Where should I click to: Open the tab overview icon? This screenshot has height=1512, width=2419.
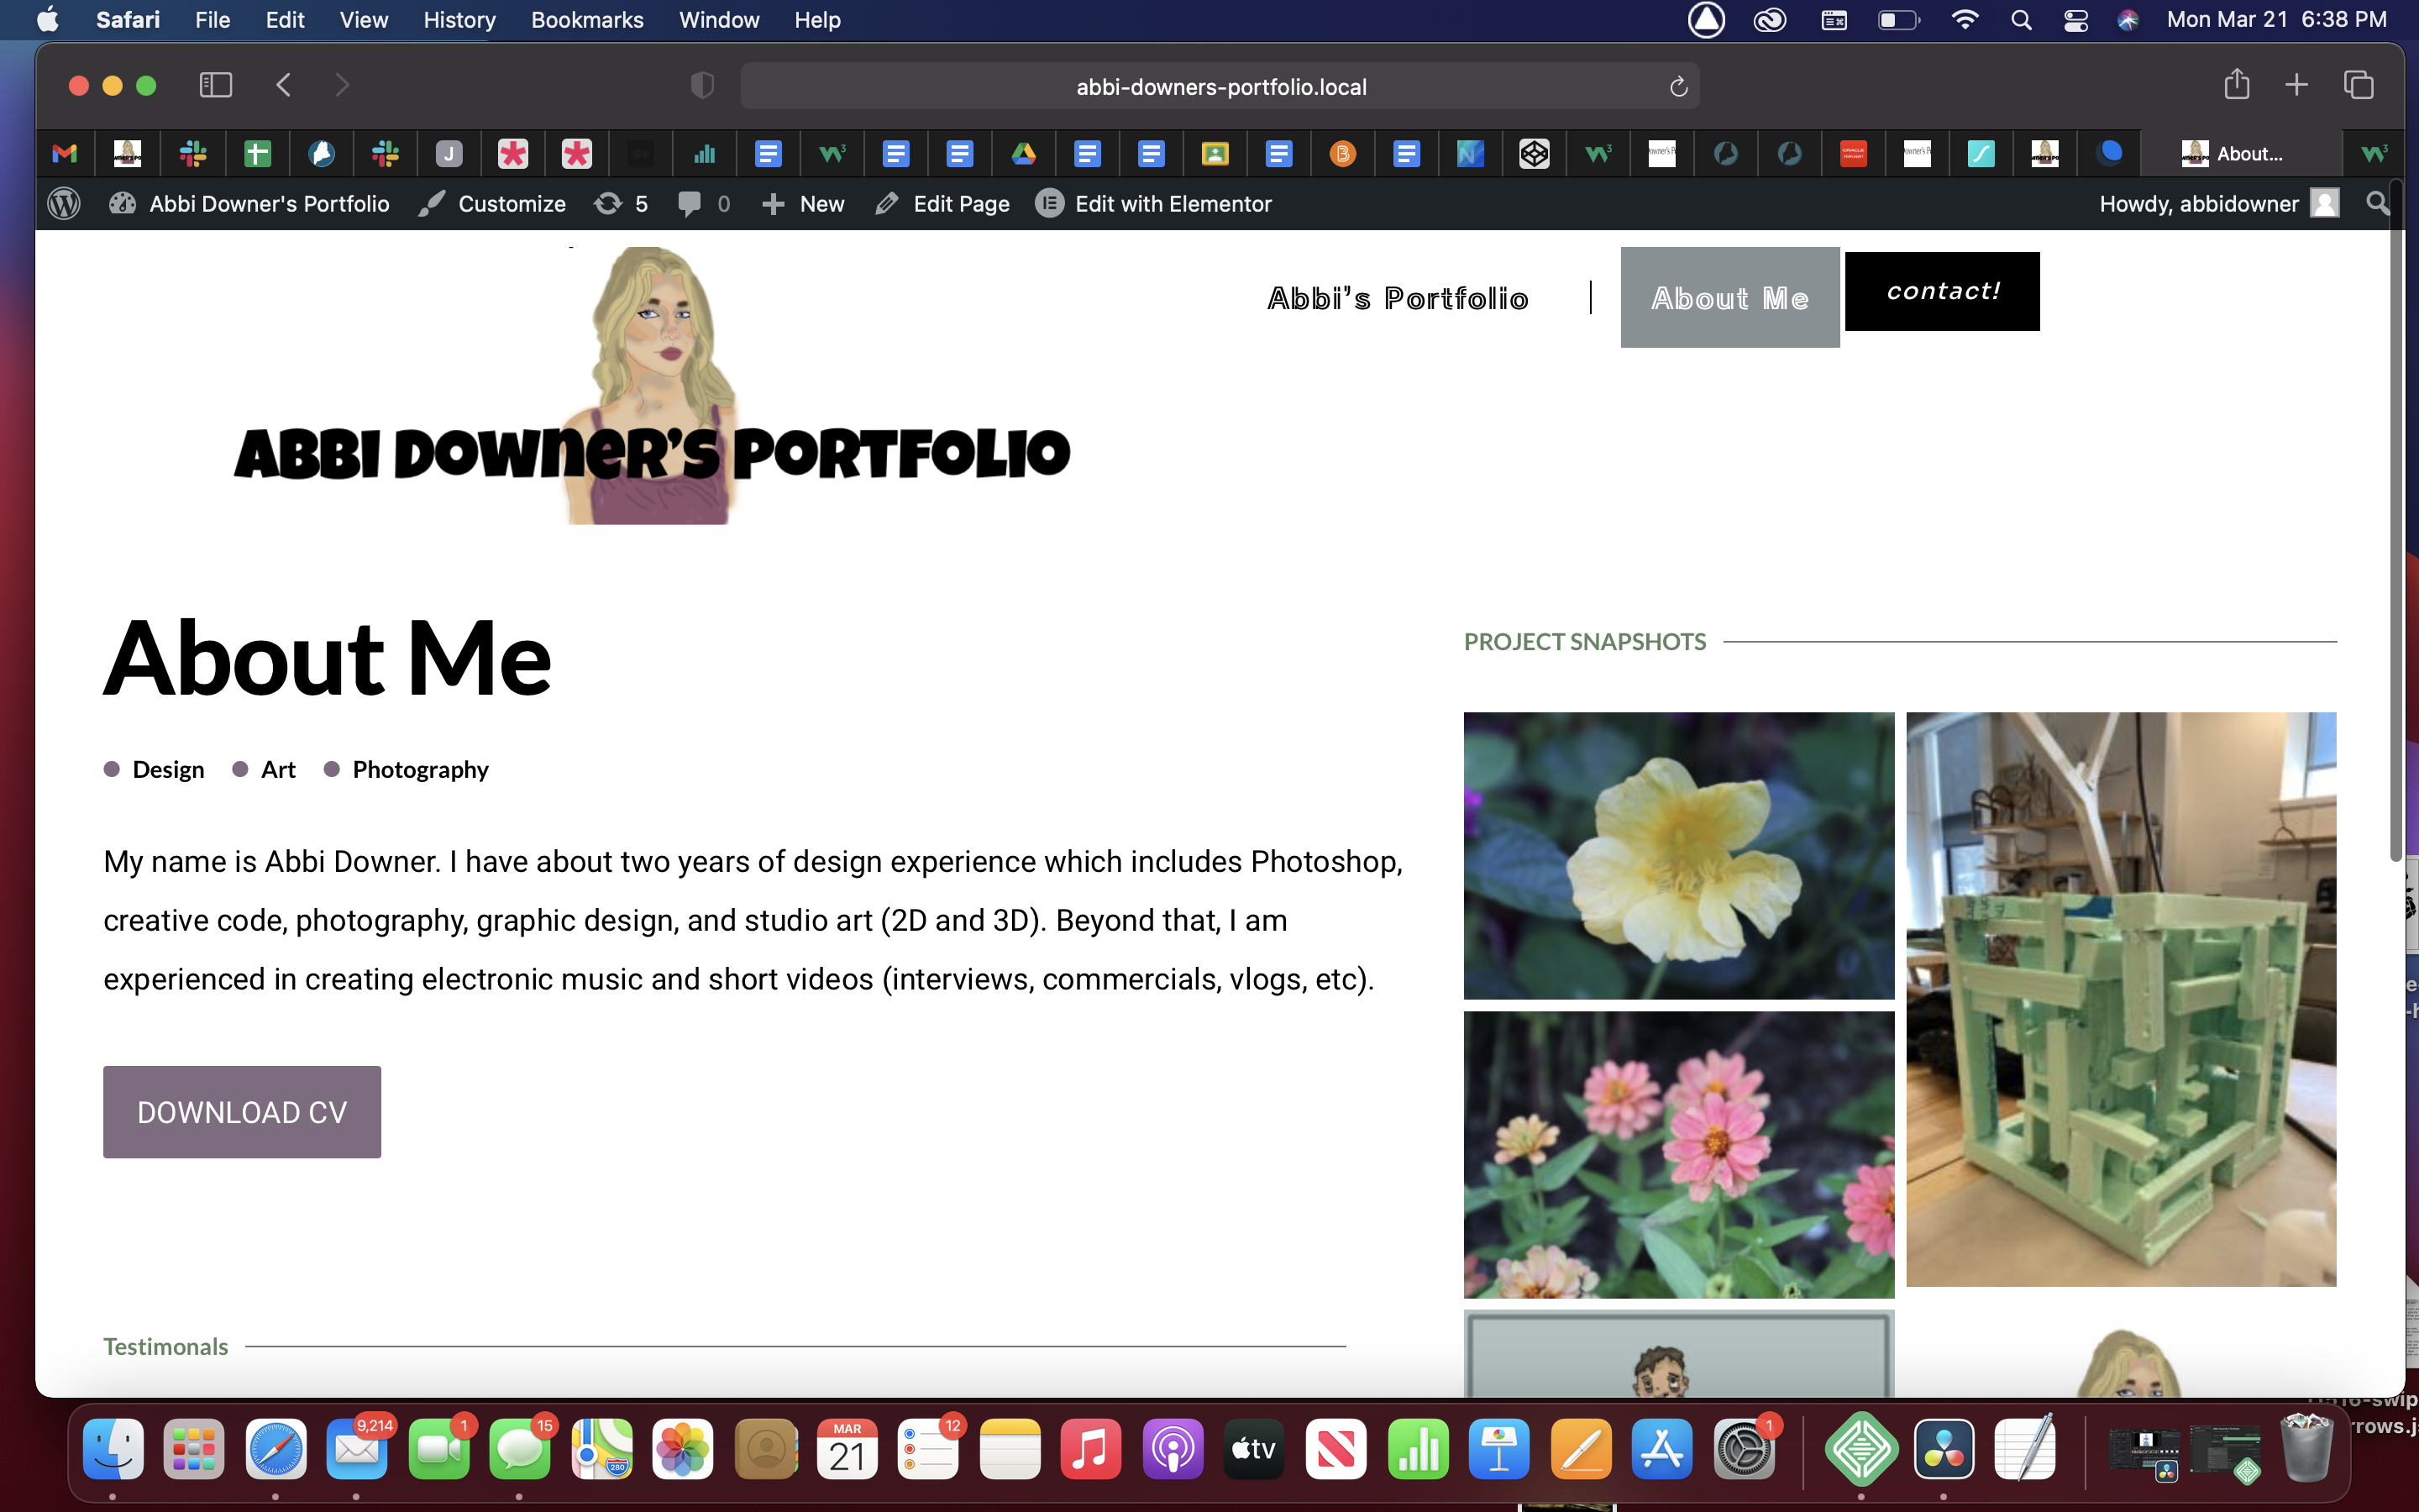2358,85
